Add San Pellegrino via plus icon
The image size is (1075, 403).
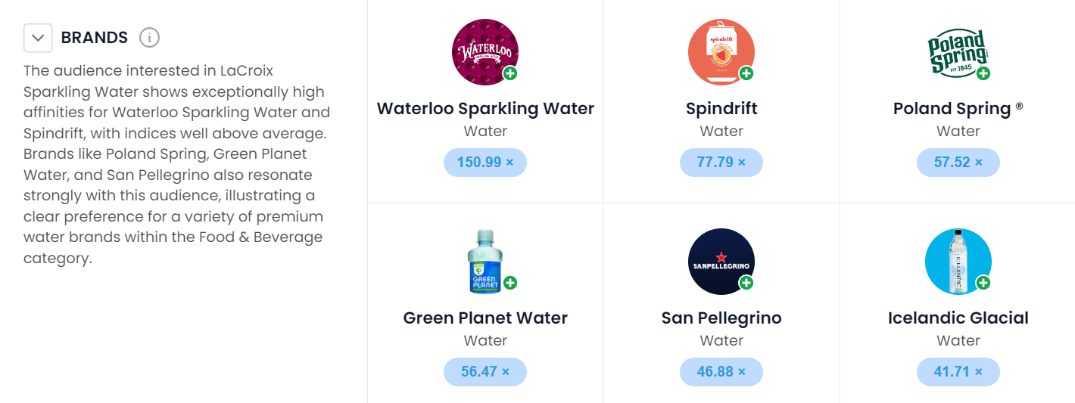click(x=746, y=283)
